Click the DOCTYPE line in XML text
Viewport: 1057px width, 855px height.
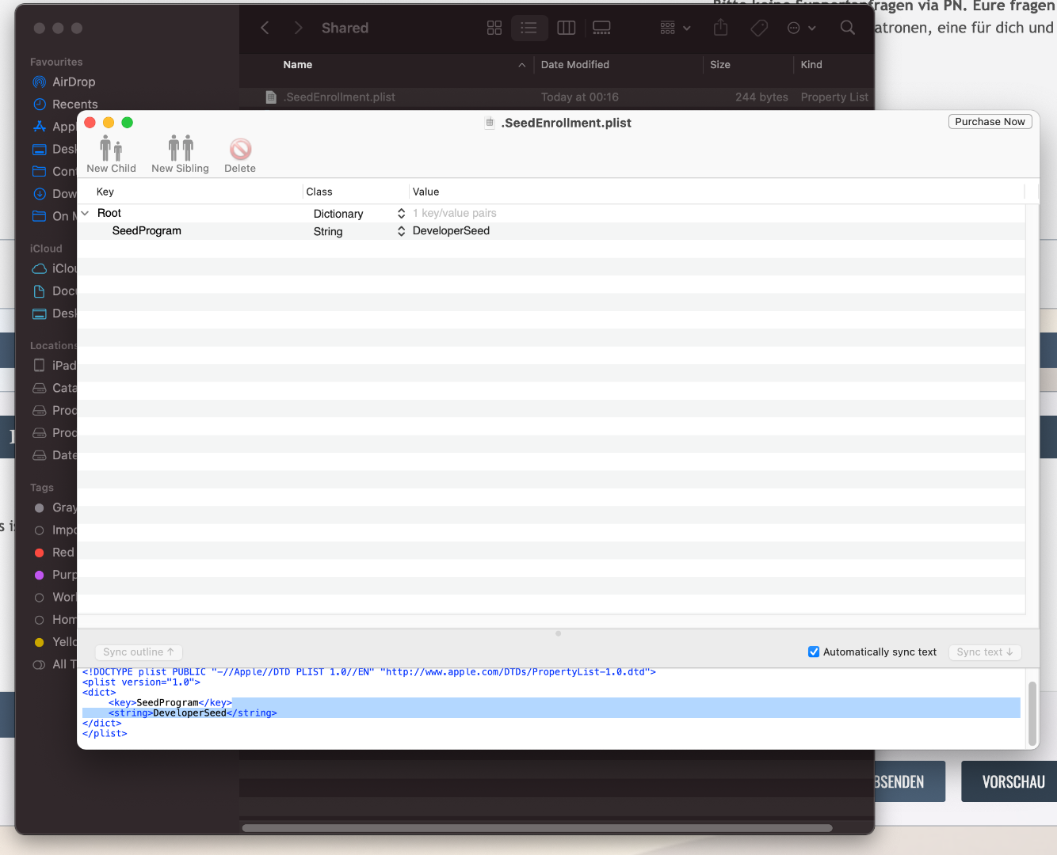click(x=369, y=672)
